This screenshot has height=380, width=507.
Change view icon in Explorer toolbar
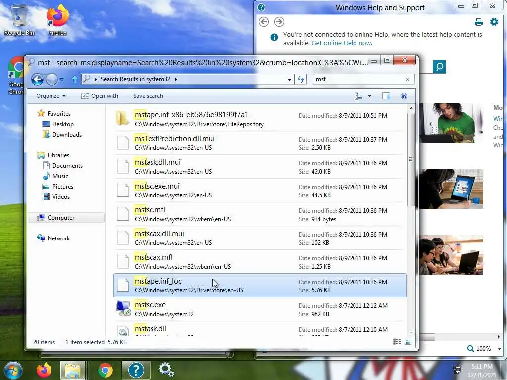[358, 96]
